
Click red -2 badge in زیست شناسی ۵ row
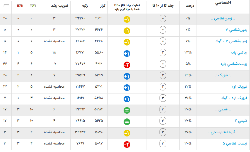(127, 144)
